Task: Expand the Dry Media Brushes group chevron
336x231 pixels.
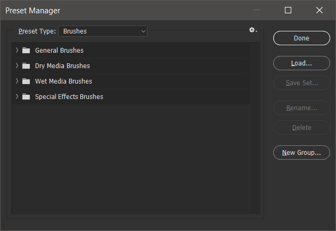Action: 17,65
